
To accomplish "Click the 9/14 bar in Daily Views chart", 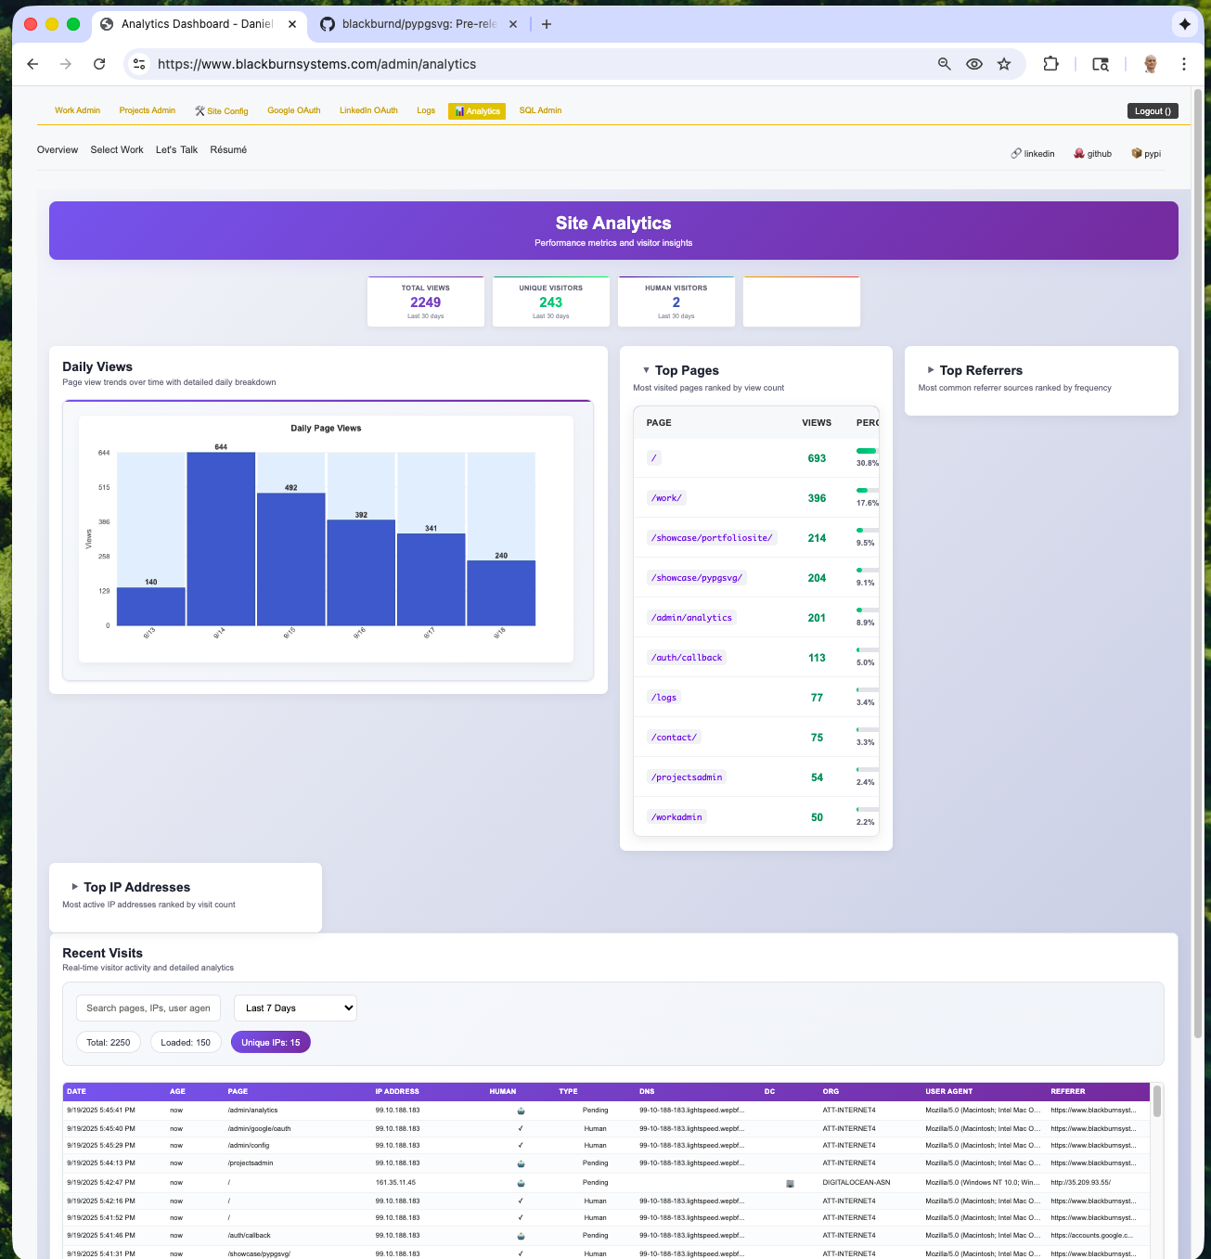I will tap(221, 538).
